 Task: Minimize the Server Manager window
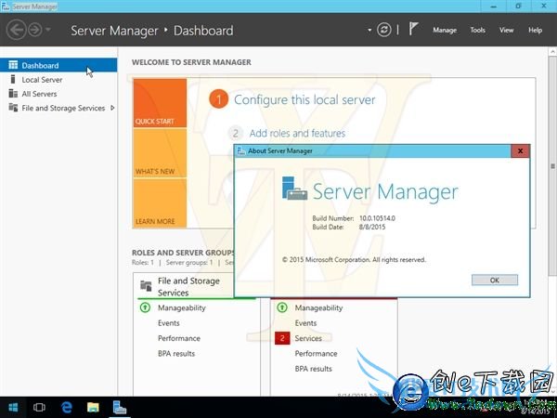coord(494,7)
